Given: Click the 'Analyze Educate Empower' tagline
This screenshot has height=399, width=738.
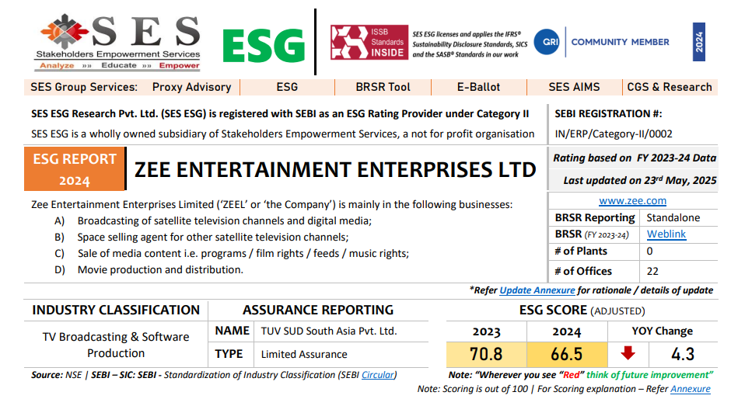Looking at the screenshot, I should 119,65.
